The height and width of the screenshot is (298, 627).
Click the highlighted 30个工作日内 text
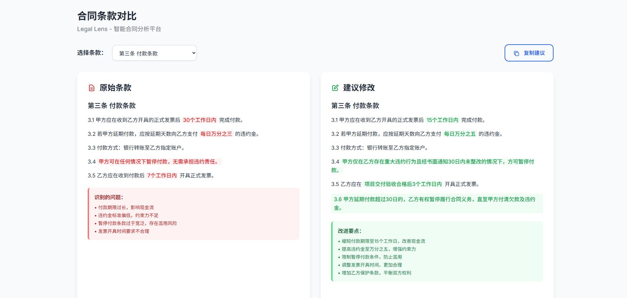[200, 120]
